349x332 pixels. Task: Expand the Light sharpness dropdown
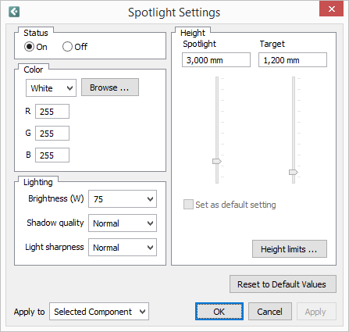(123, 248)
